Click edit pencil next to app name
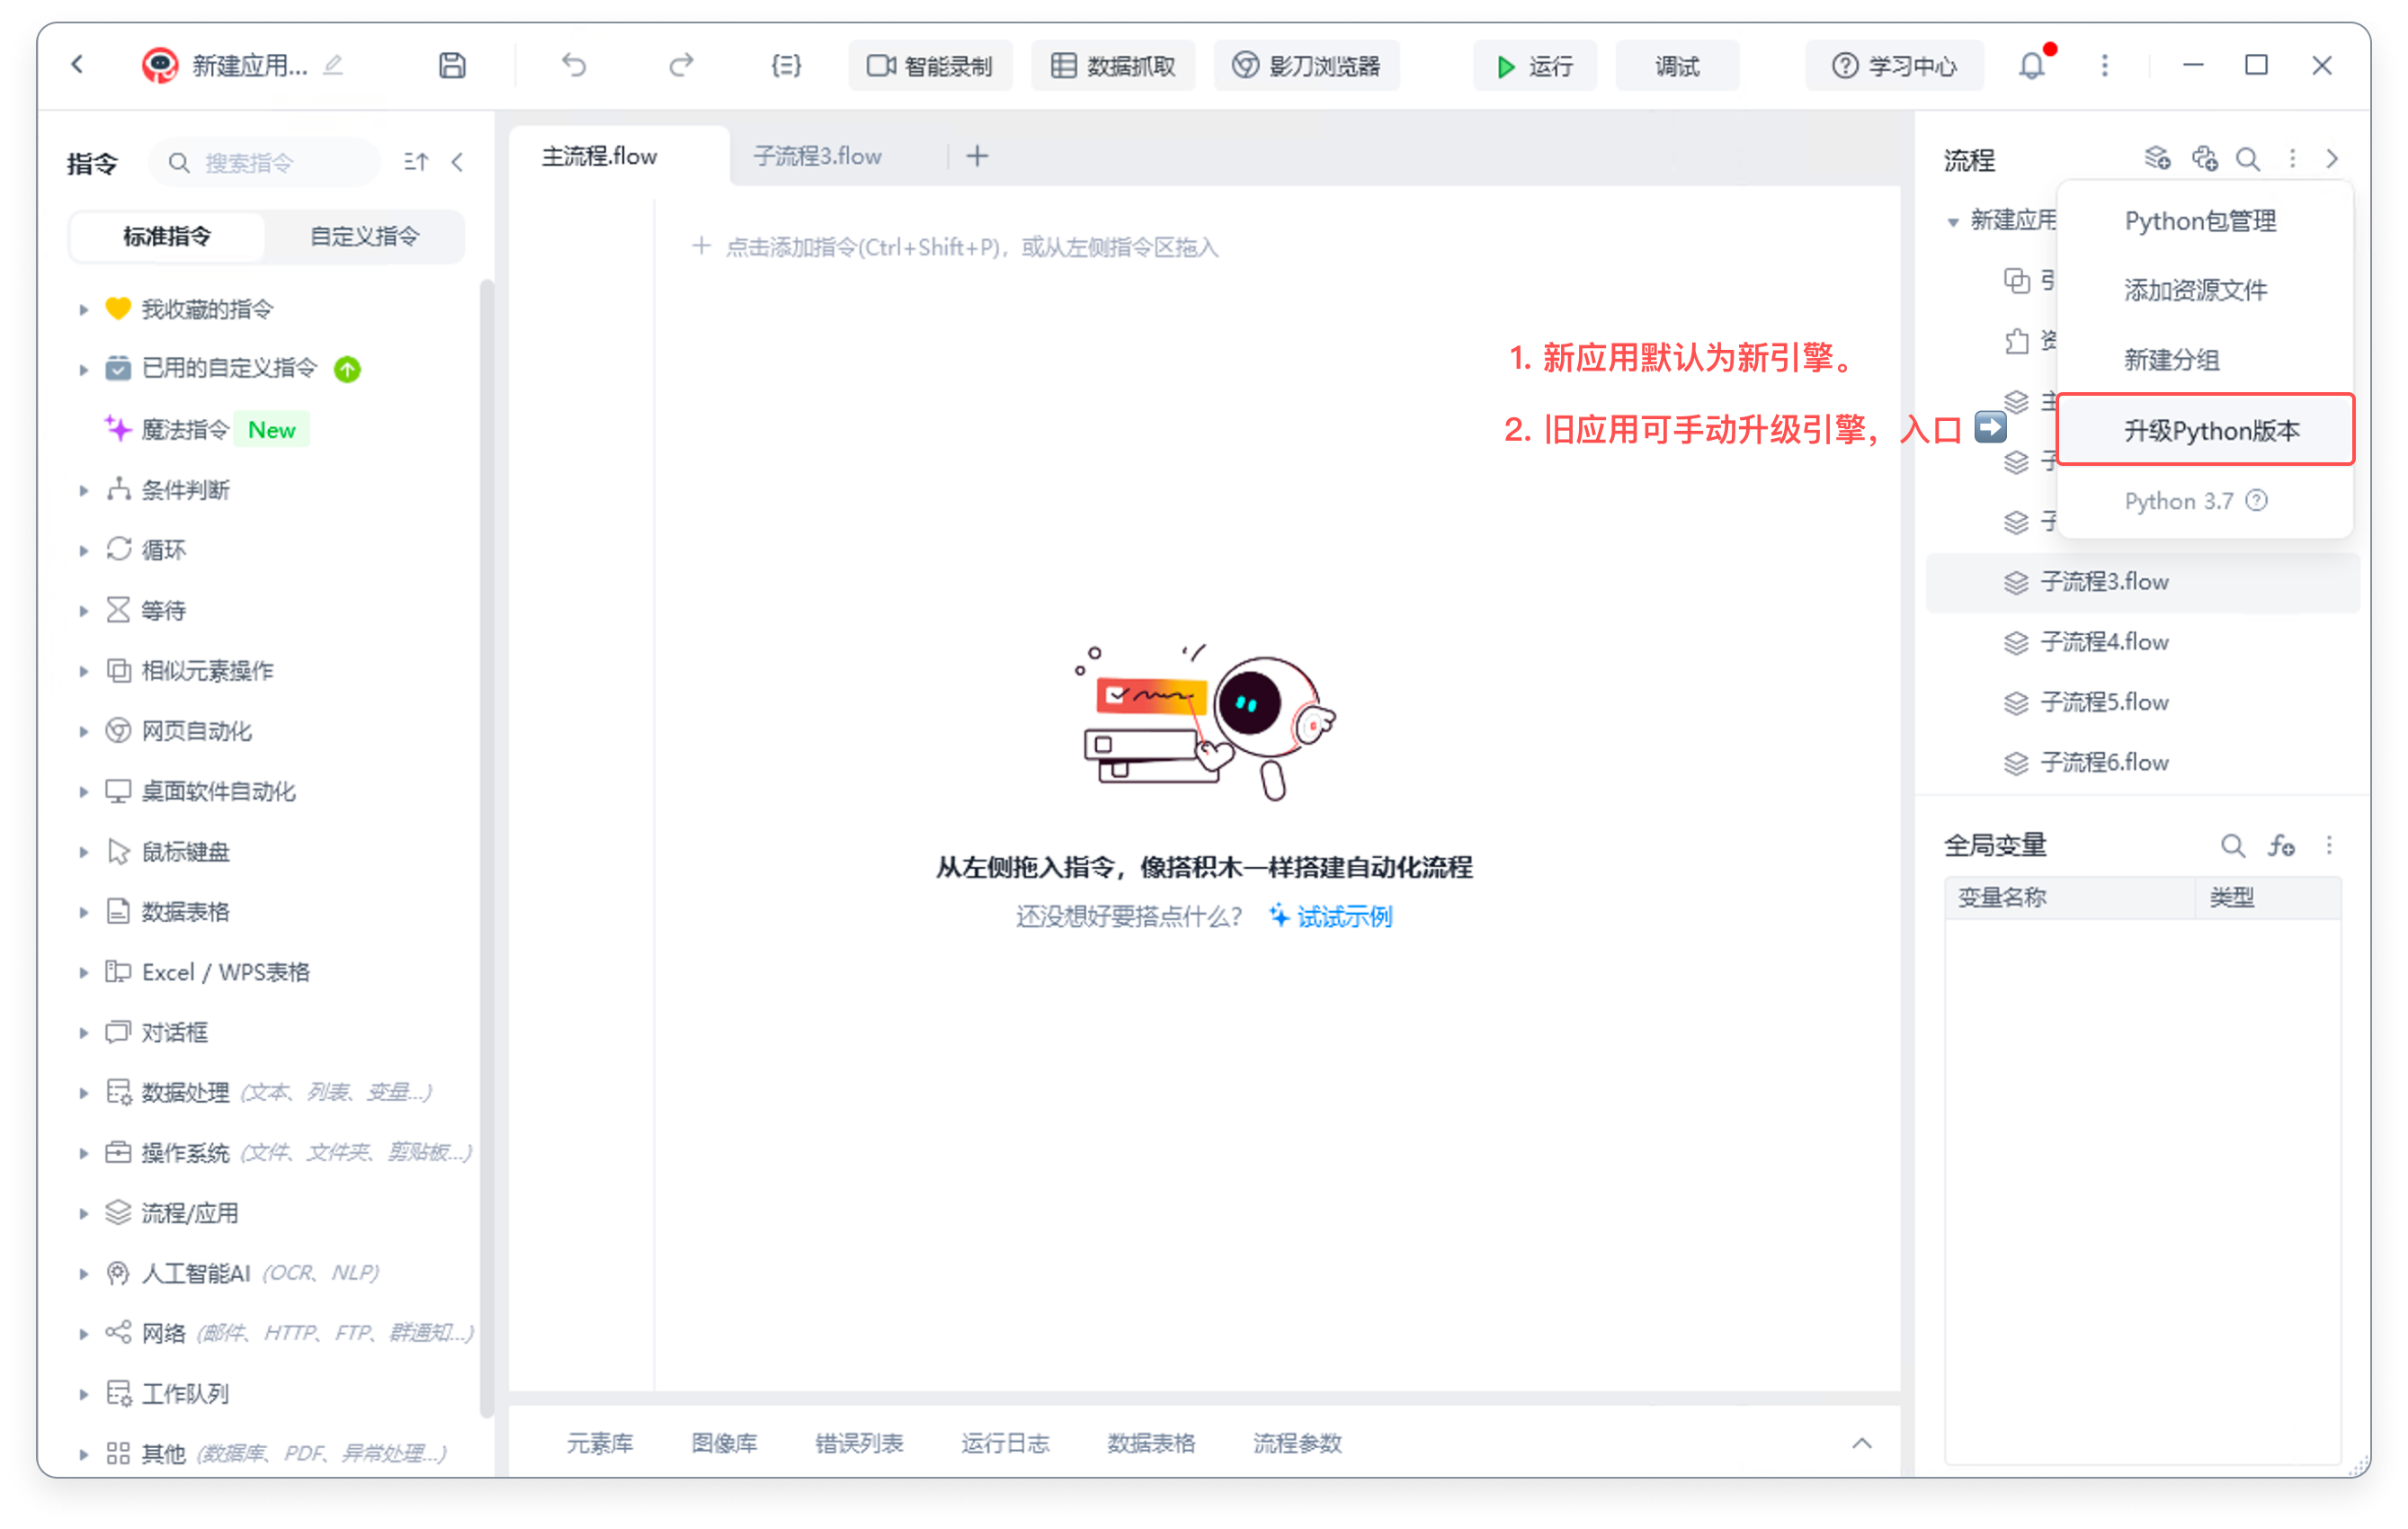The height and width of the screenshot is (1529, 2408). coord(333,66)
